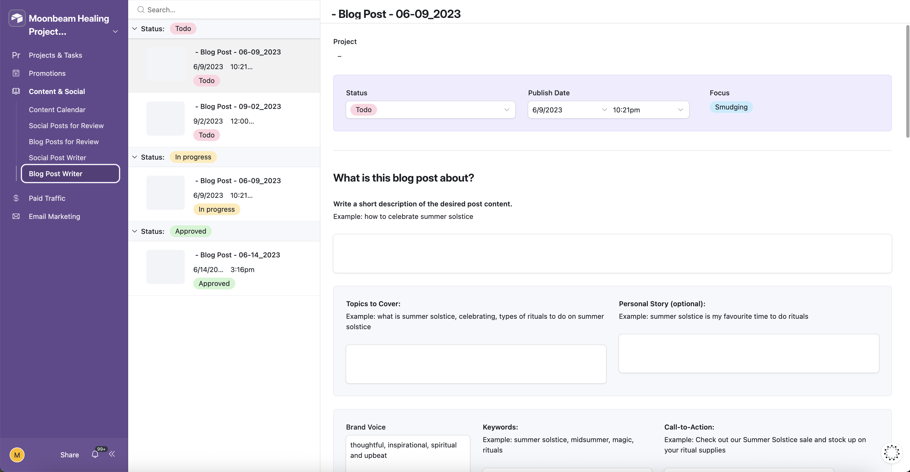Open Content Calendar page
This screenshot has height=472, width=910.
coord(57,109)
